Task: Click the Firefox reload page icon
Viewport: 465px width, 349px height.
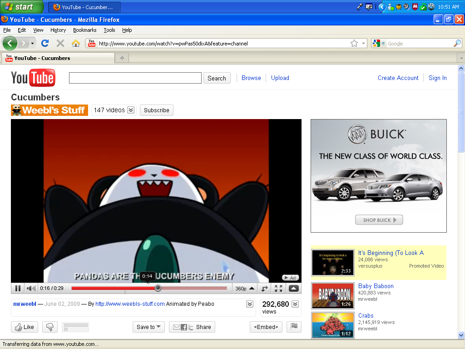Action: pyautogui.click(x=45, y=43)
